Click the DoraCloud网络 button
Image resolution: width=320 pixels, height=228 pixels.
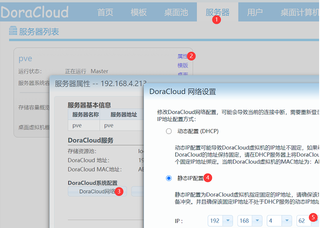point(97,191)
